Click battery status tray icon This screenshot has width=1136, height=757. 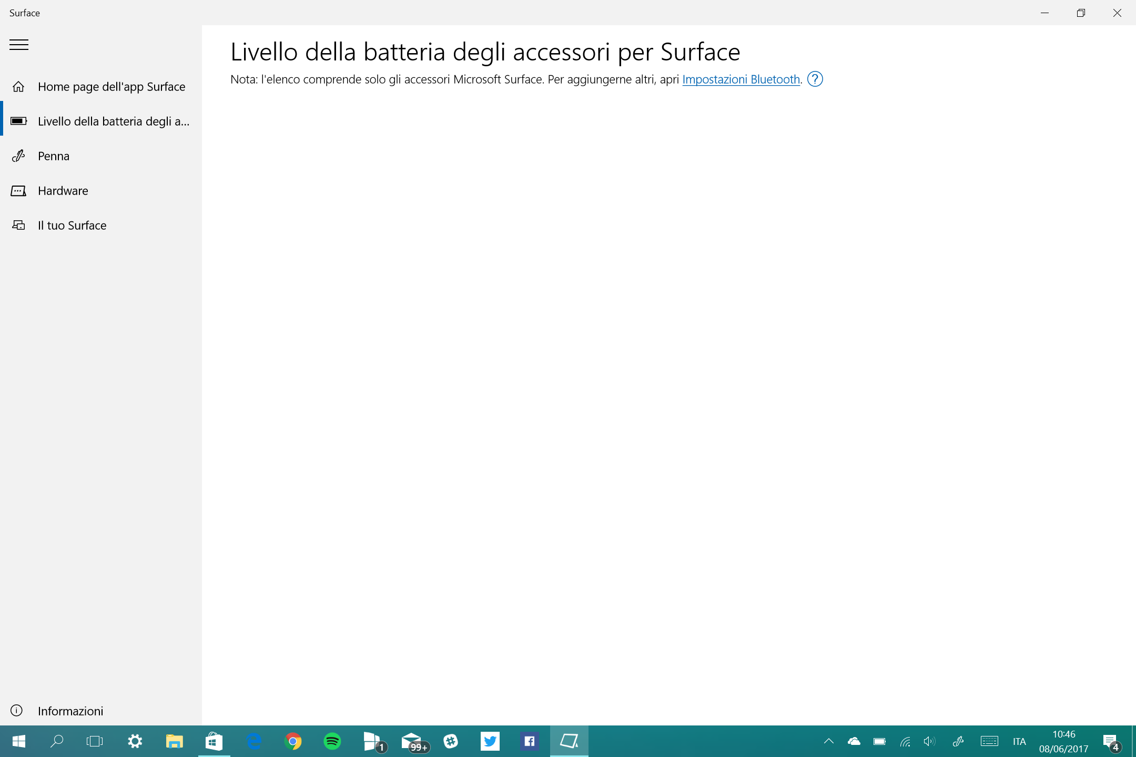coord(879,741)
